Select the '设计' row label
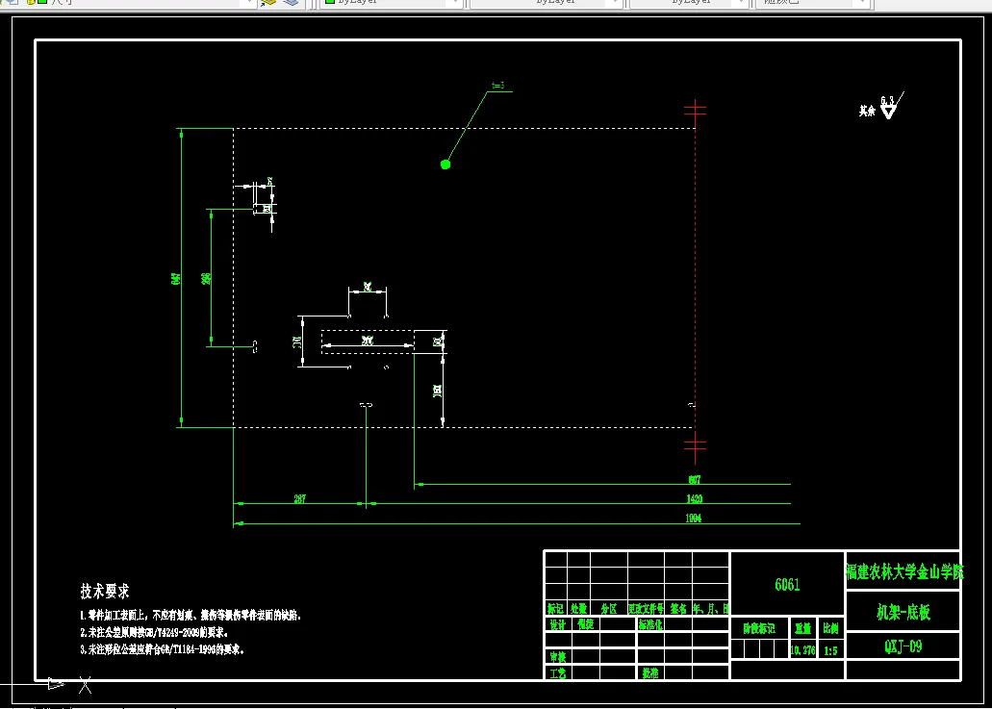This screenshot has width=992, height=709. (557, 625)
